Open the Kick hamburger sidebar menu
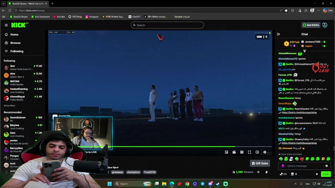The width and height of the screenshot is (335, 188). [6, 25]
